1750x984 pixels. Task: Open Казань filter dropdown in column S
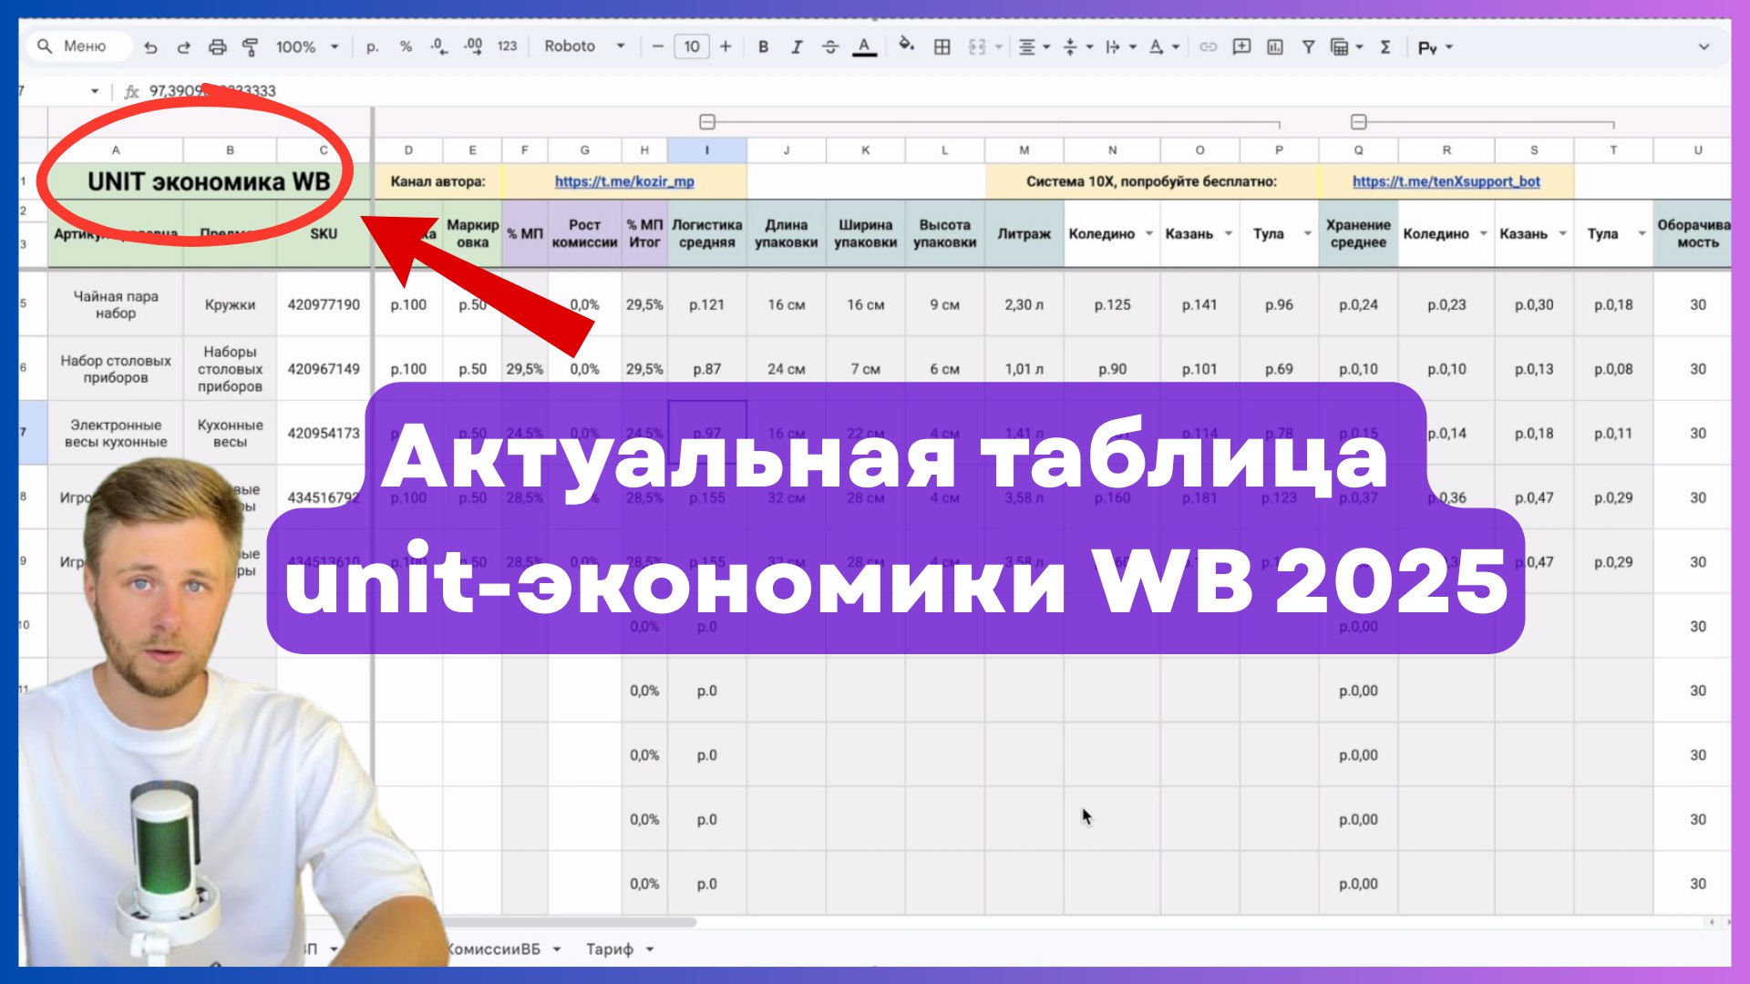[1562, 234]
